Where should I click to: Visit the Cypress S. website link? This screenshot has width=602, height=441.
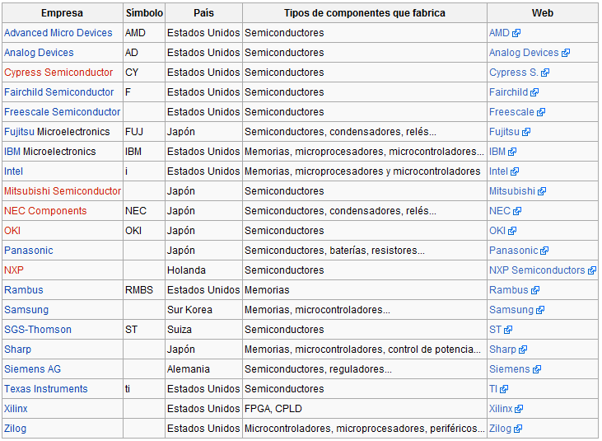pos(514,73)
